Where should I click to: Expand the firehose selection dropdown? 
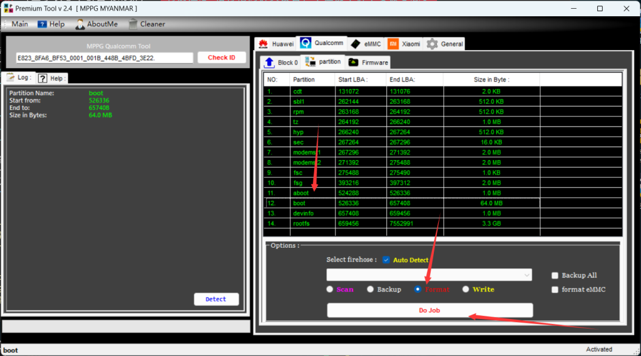tap(526, 275)
